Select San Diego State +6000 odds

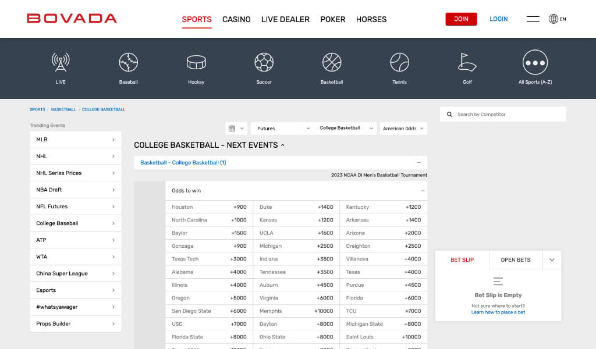(x=209, y=311)
